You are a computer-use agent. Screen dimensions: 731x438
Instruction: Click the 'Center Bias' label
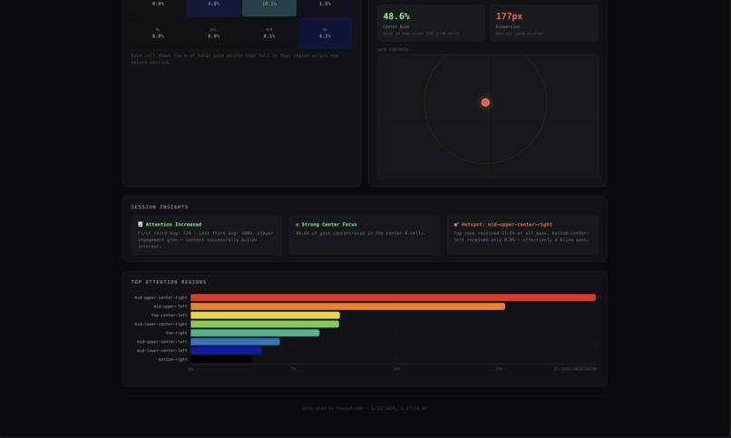396,26
